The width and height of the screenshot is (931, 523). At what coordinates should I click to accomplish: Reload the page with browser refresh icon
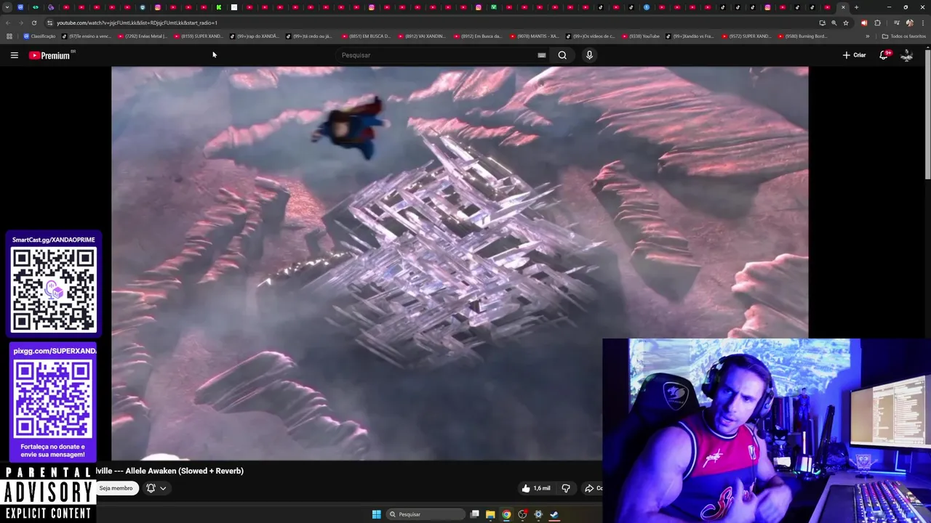tap(34, 23)
